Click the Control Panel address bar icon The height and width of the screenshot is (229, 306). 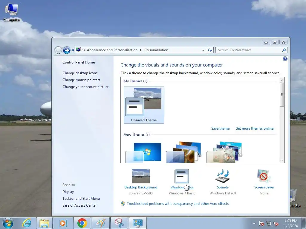tap(78, 50)
